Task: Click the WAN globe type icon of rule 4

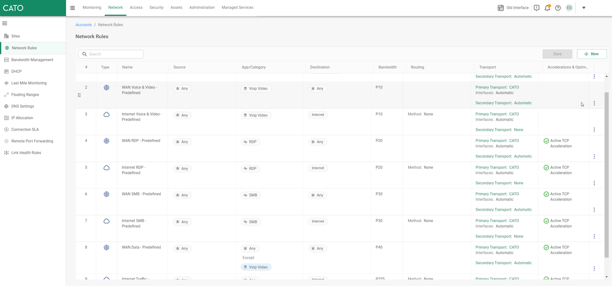Action: [x=107, y=141]
